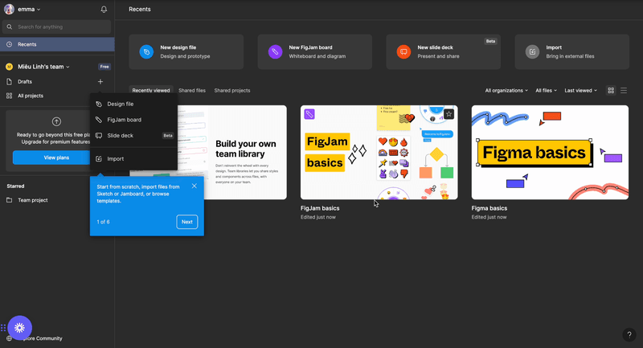Image resolution: width=643 pixels, height=348 pixels.
Task: Expand the Miêu Linh's team dropdown
Action: (68, 67)
